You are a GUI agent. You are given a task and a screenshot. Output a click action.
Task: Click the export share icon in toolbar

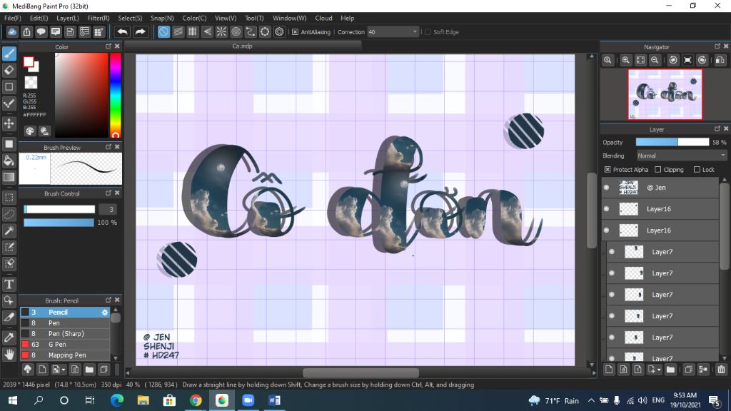(x=26, y=31)
